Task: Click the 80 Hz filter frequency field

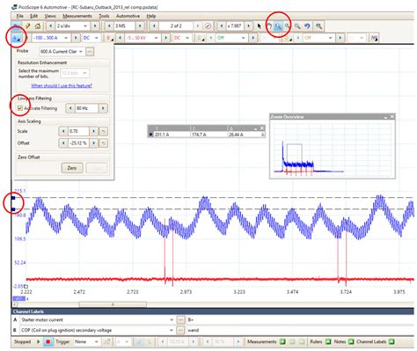Action: 86,108
